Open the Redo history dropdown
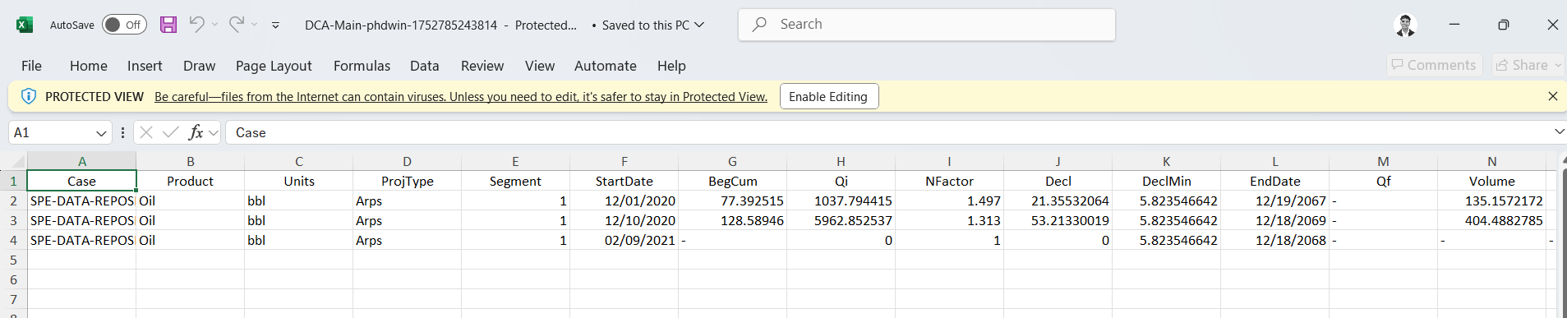1567x318 pixels. tap(255, 25)
